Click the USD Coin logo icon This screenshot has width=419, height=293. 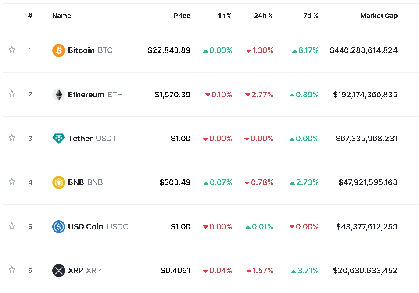[59, 227]
